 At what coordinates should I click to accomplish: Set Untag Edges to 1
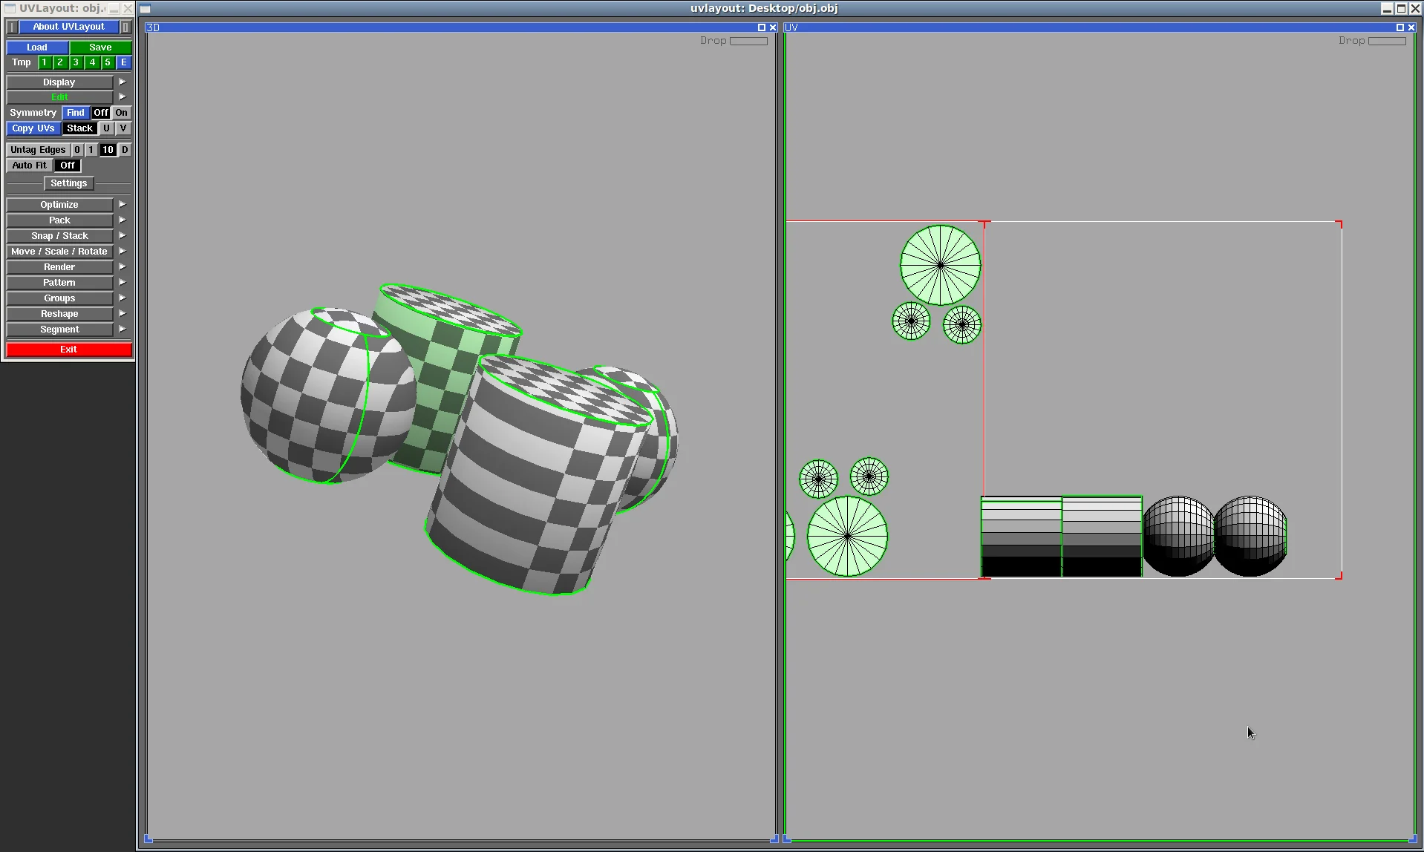[x=91, y=149]
